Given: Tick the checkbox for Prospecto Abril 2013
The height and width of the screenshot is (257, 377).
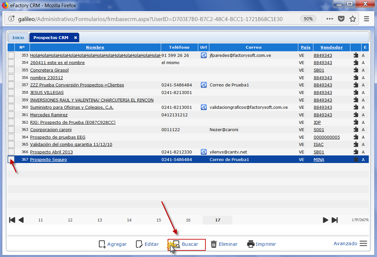Looking at the screenshot, I should pos(11,152).
